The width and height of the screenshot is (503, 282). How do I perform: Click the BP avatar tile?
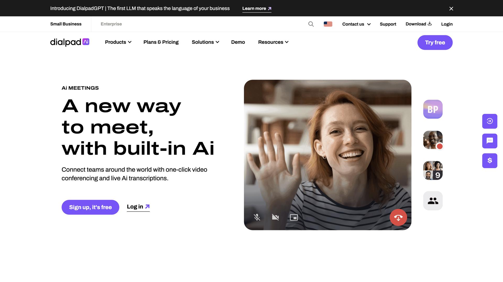[x=433, y=109]
